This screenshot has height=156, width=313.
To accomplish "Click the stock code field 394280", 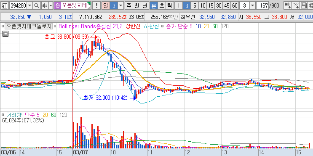I will 18,5.
